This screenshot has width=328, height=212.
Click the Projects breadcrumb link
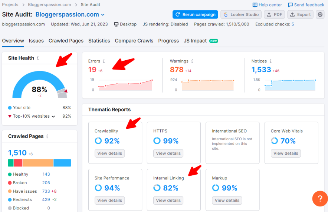(x=10, y=4)
